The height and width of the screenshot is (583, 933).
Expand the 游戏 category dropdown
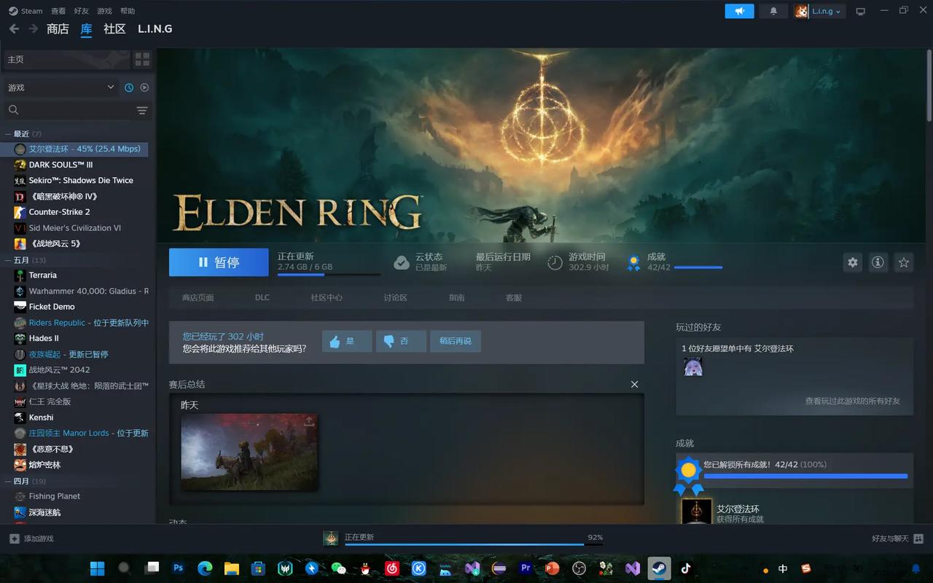pyautogui.click(x=60, y=87)
